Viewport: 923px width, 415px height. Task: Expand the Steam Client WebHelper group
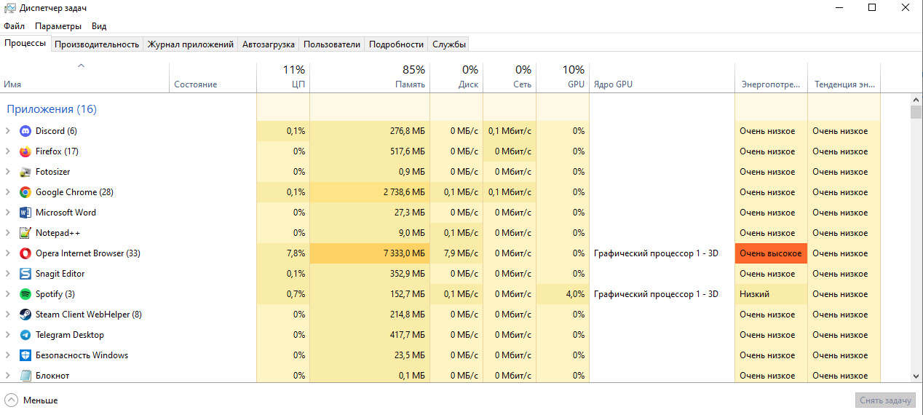(x=8, y=315)
